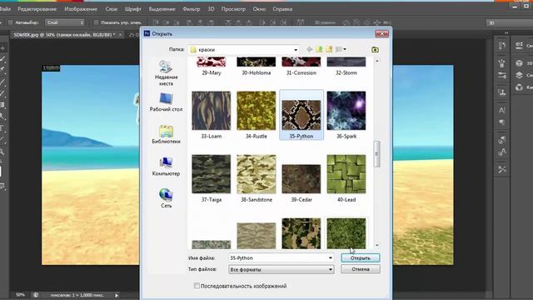
Task: Open the Properties panel icon at top right
Action: pos(519,45)
